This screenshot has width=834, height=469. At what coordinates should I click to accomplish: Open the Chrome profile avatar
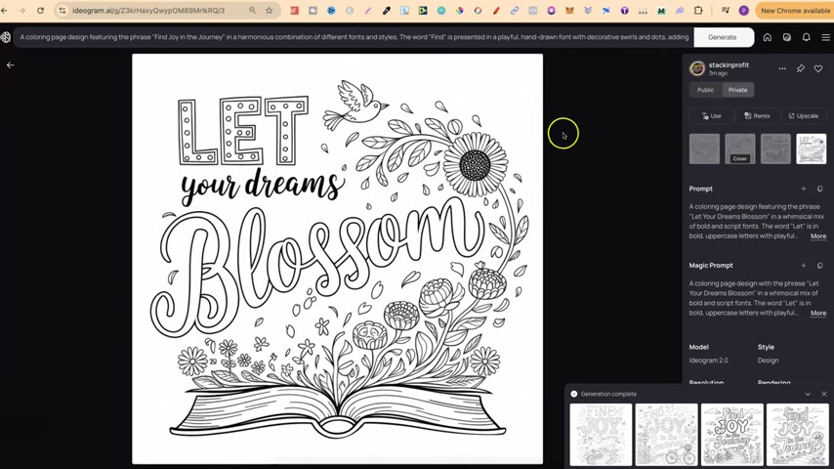click(743, 10)
